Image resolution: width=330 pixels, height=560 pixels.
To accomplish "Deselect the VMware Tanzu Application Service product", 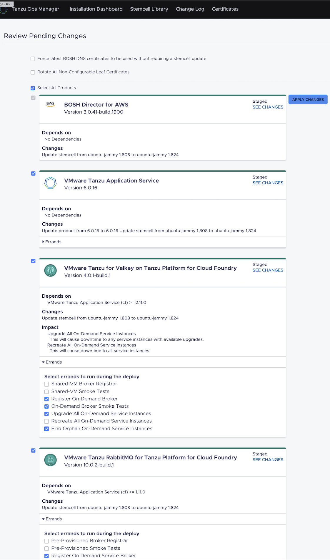I will 33,174.
